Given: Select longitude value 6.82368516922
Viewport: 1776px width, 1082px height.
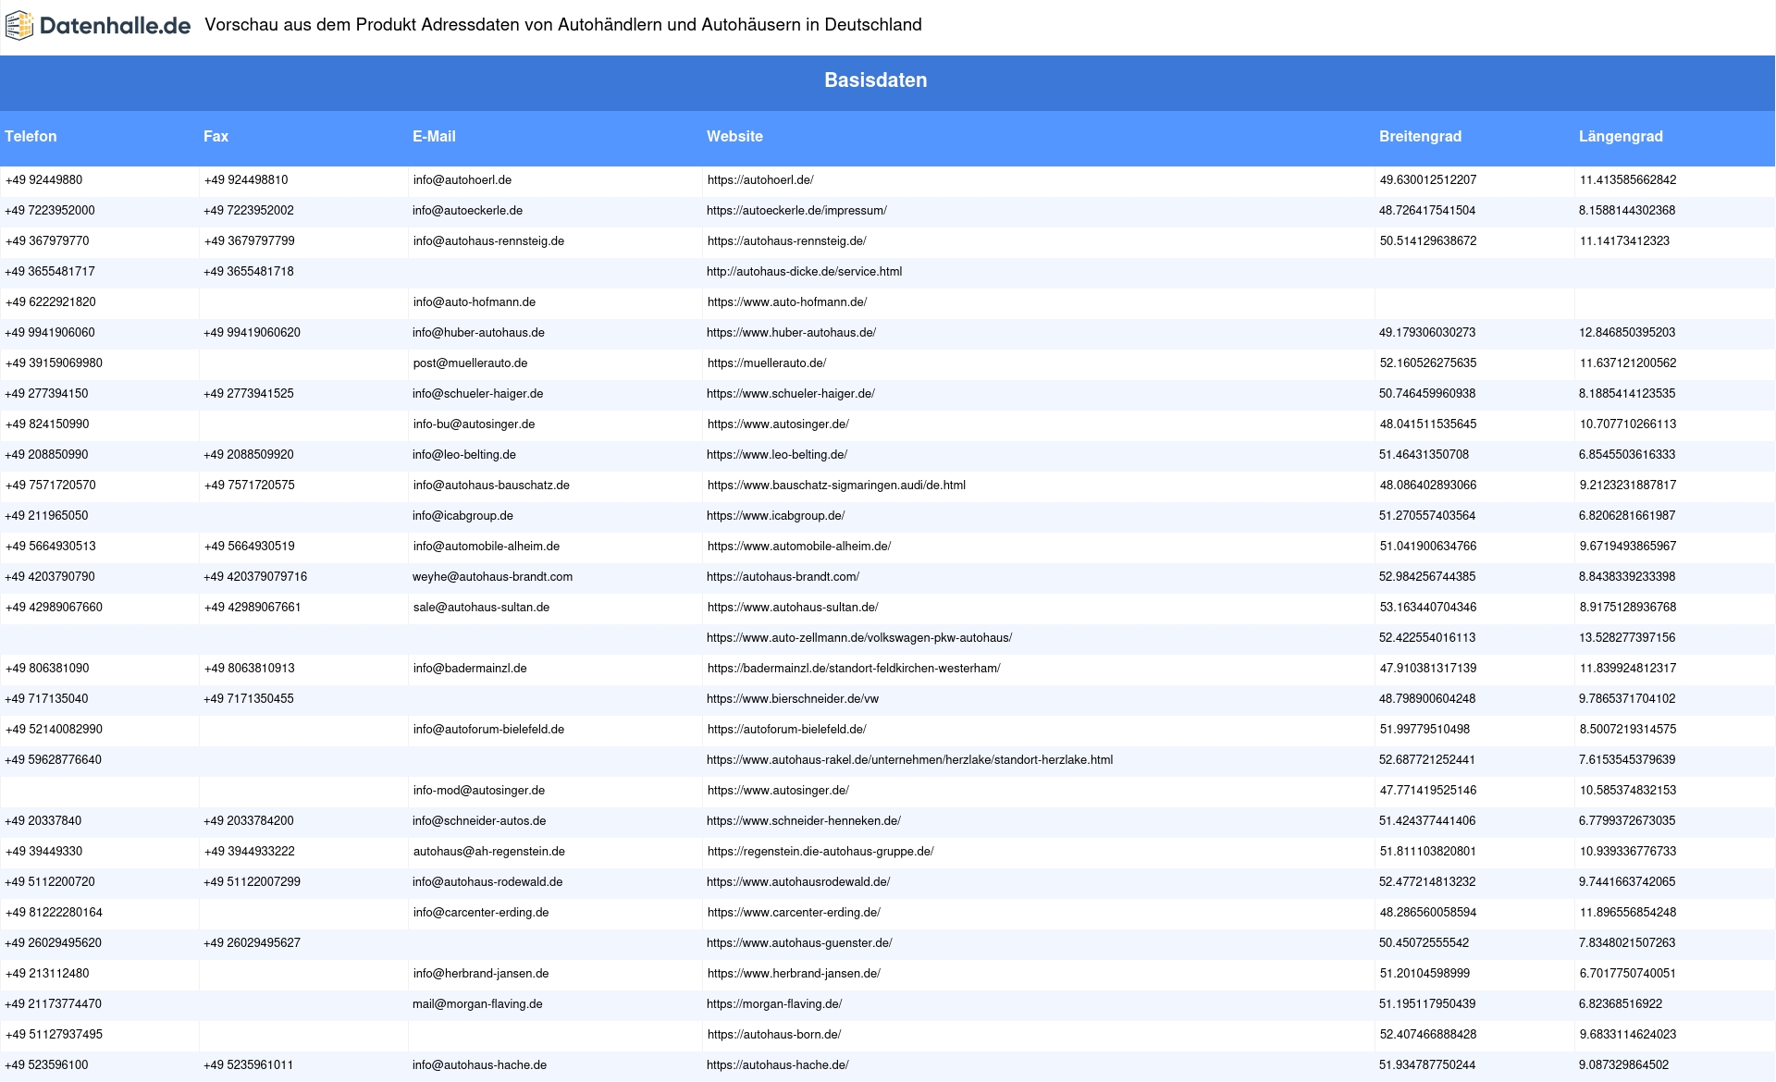Looking at the screenshot, I should 1621,1004.
